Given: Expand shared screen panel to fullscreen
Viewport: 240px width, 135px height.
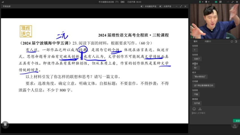Looking at the screenshot, I should tap(181, 6).
